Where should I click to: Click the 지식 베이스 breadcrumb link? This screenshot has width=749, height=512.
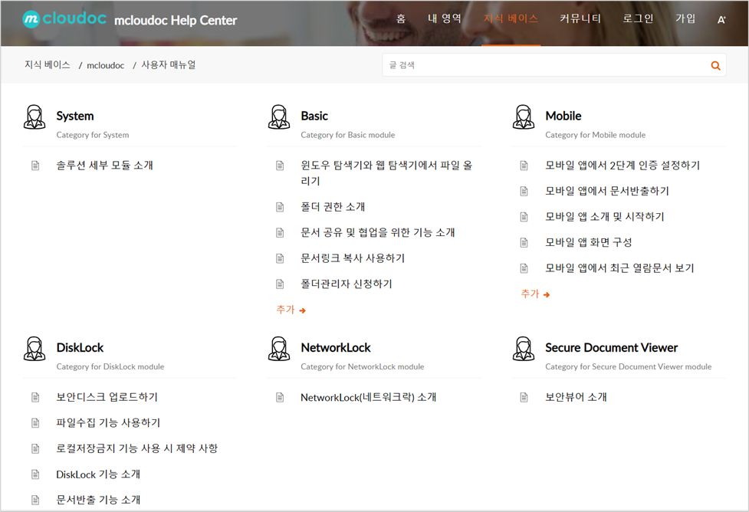48,65
